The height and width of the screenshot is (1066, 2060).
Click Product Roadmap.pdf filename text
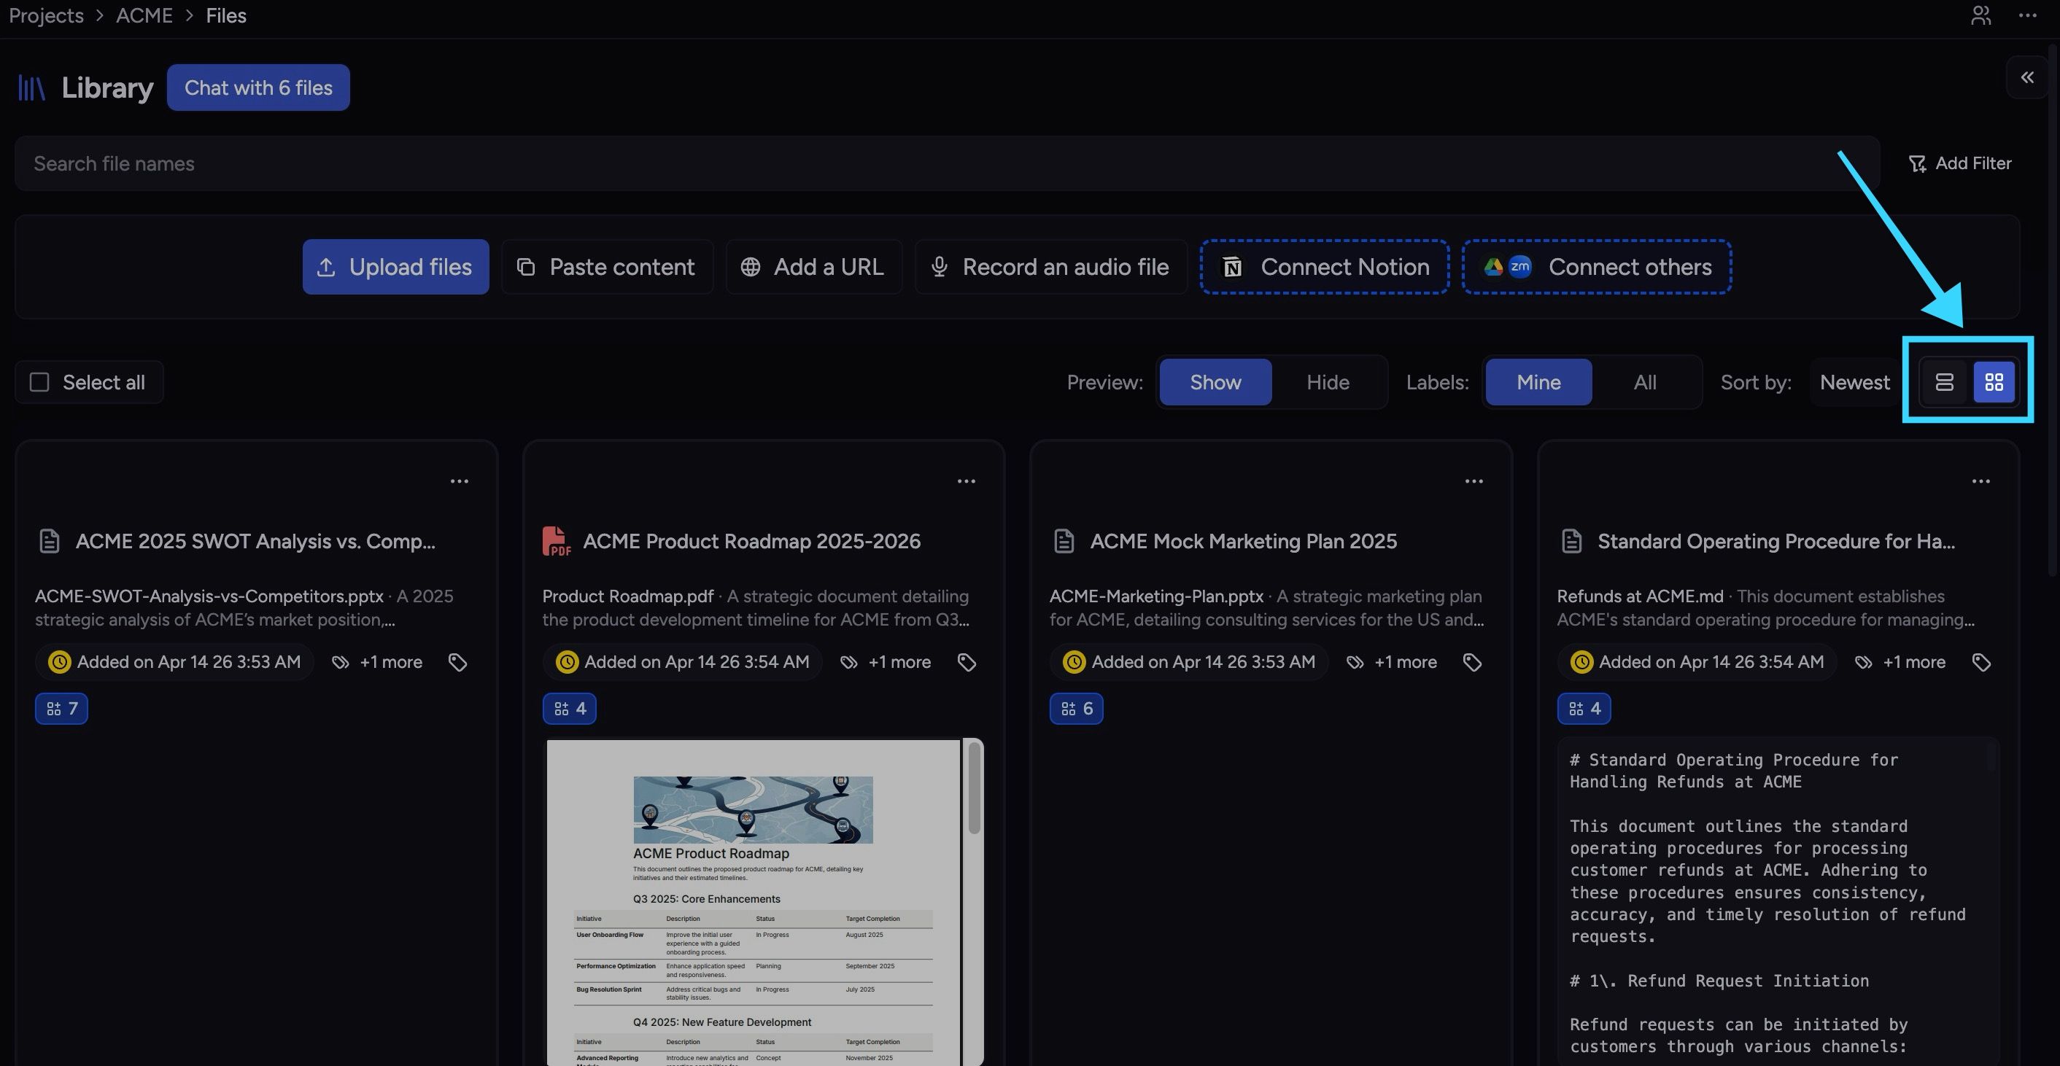click(628, 596)
